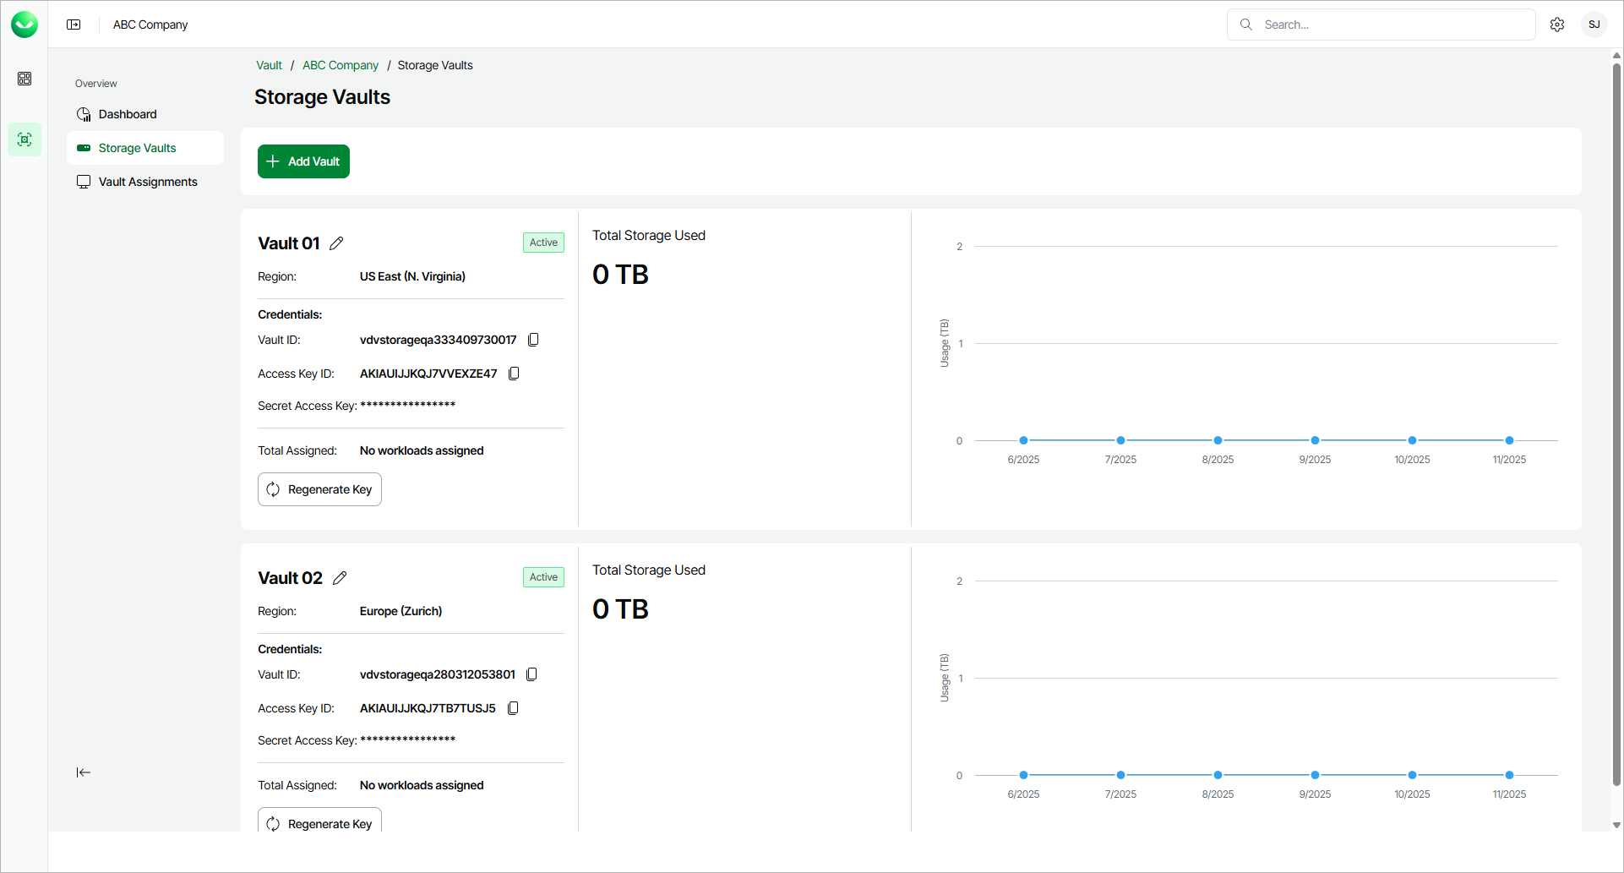Image resolution: width=1624 pixels, height=873 pixels.
Task: Open the settings gear
Action: pos(1557,25)
